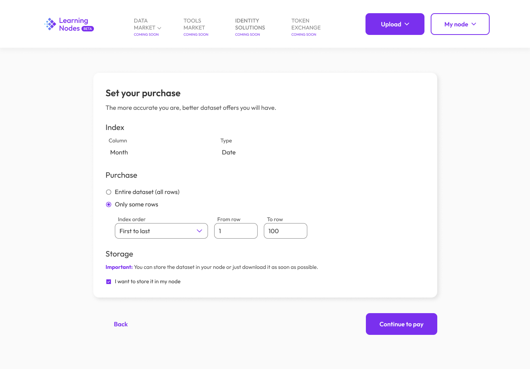This screenshot has height=369, width=530.
Task: Click the BETA badge beside the logo
Action: (88, 29)
